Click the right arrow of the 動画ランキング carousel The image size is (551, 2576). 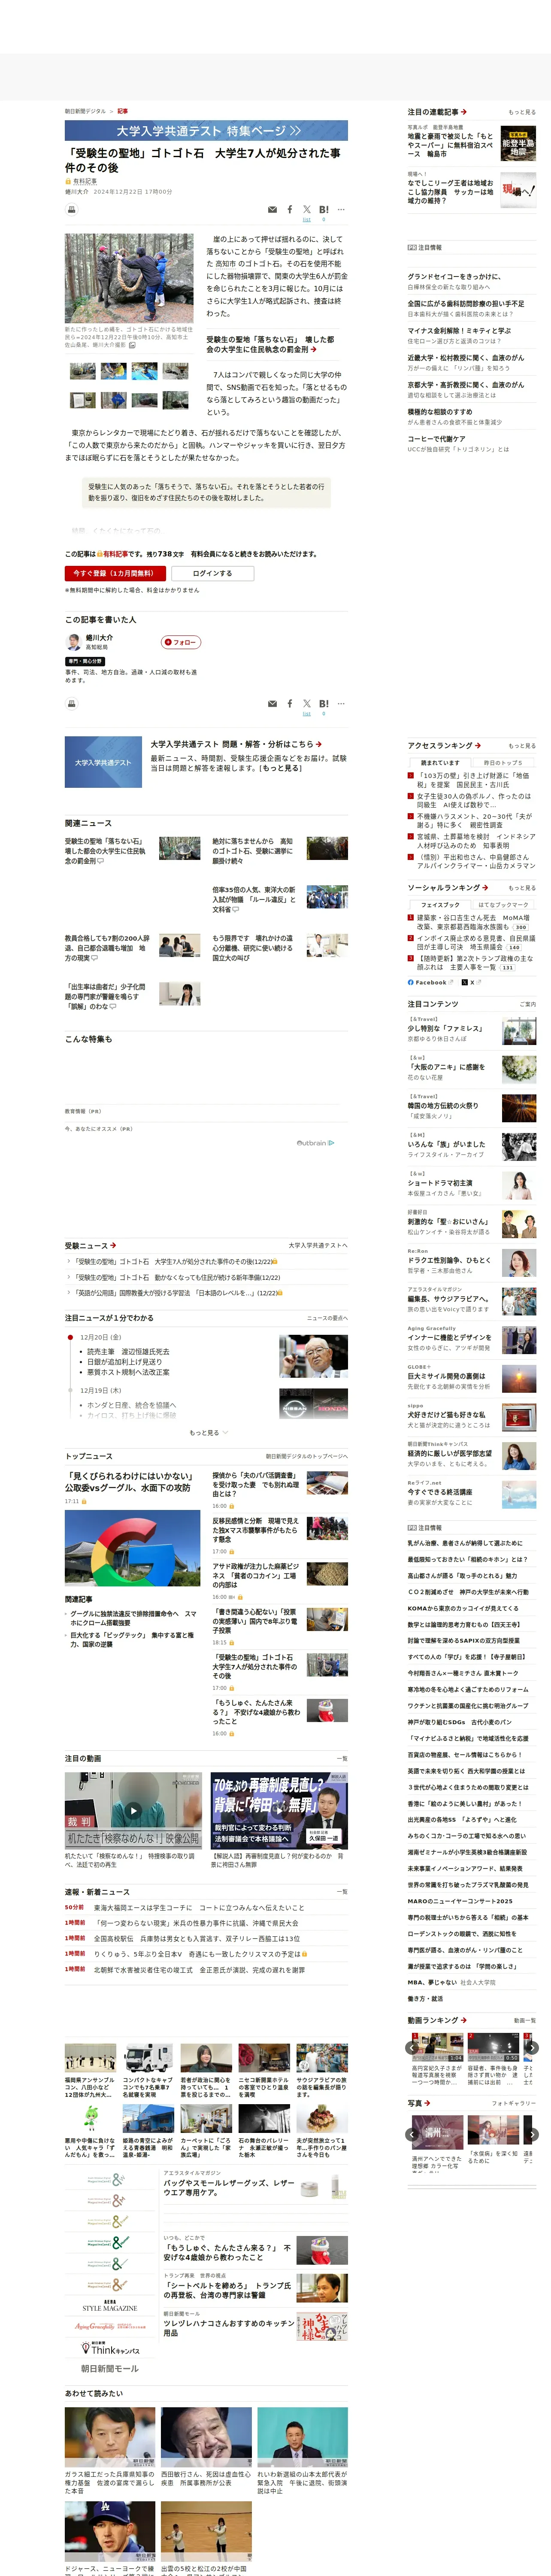coord(532,2047)
